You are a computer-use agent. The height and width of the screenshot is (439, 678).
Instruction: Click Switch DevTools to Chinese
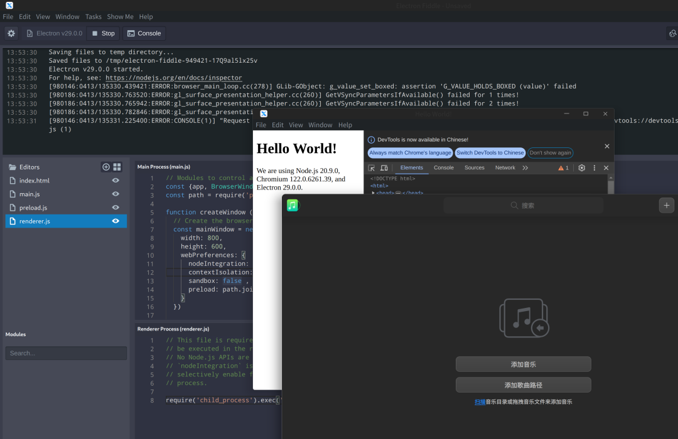(490, 152)
